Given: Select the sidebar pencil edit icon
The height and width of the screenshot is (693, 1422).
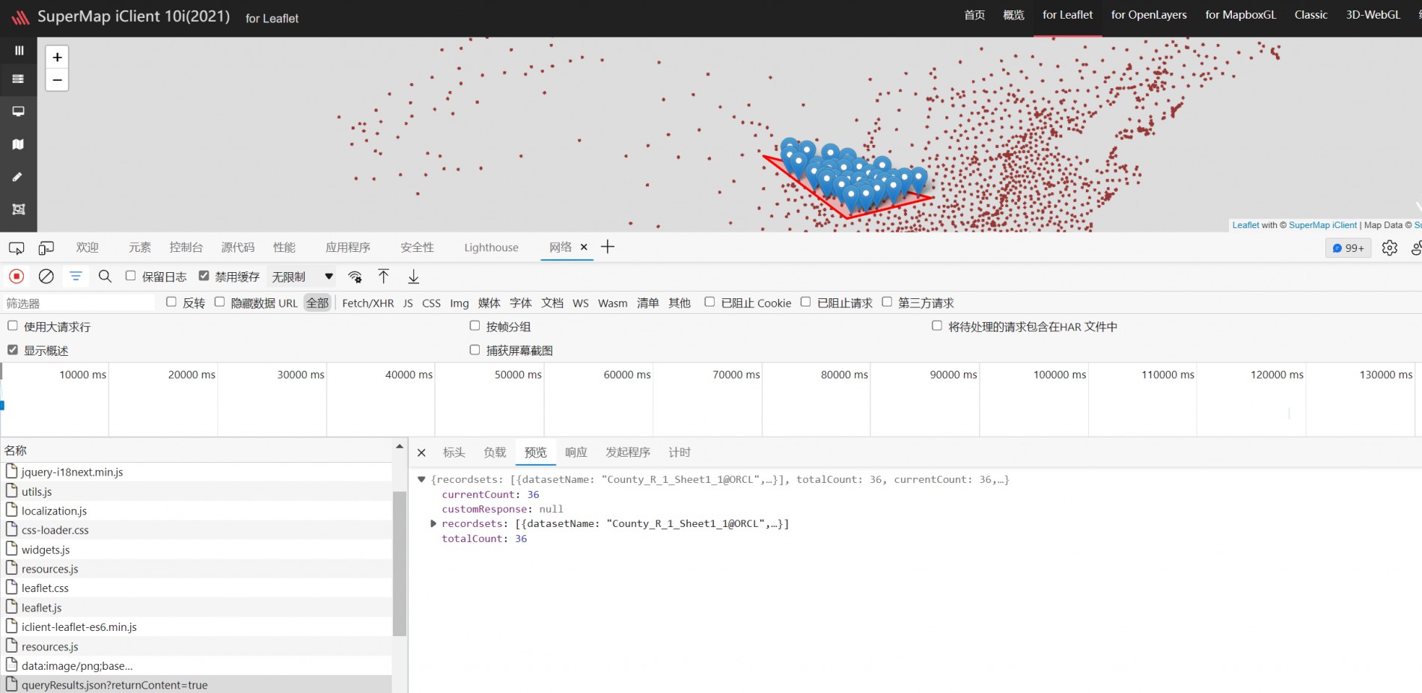Looking at the screenshot, I should 19,177.
